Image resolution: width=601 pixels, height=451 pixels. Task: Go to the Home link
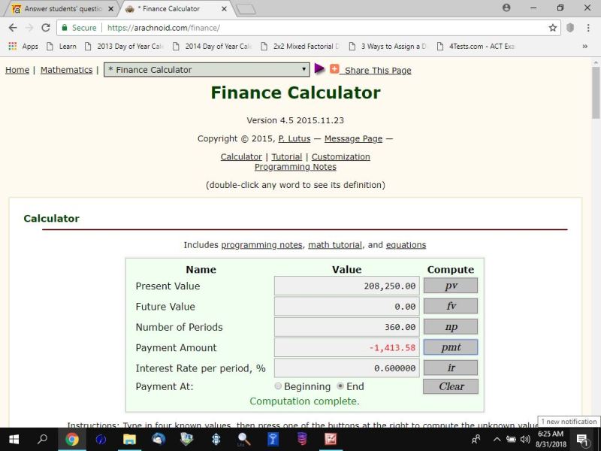pos(17,70)
